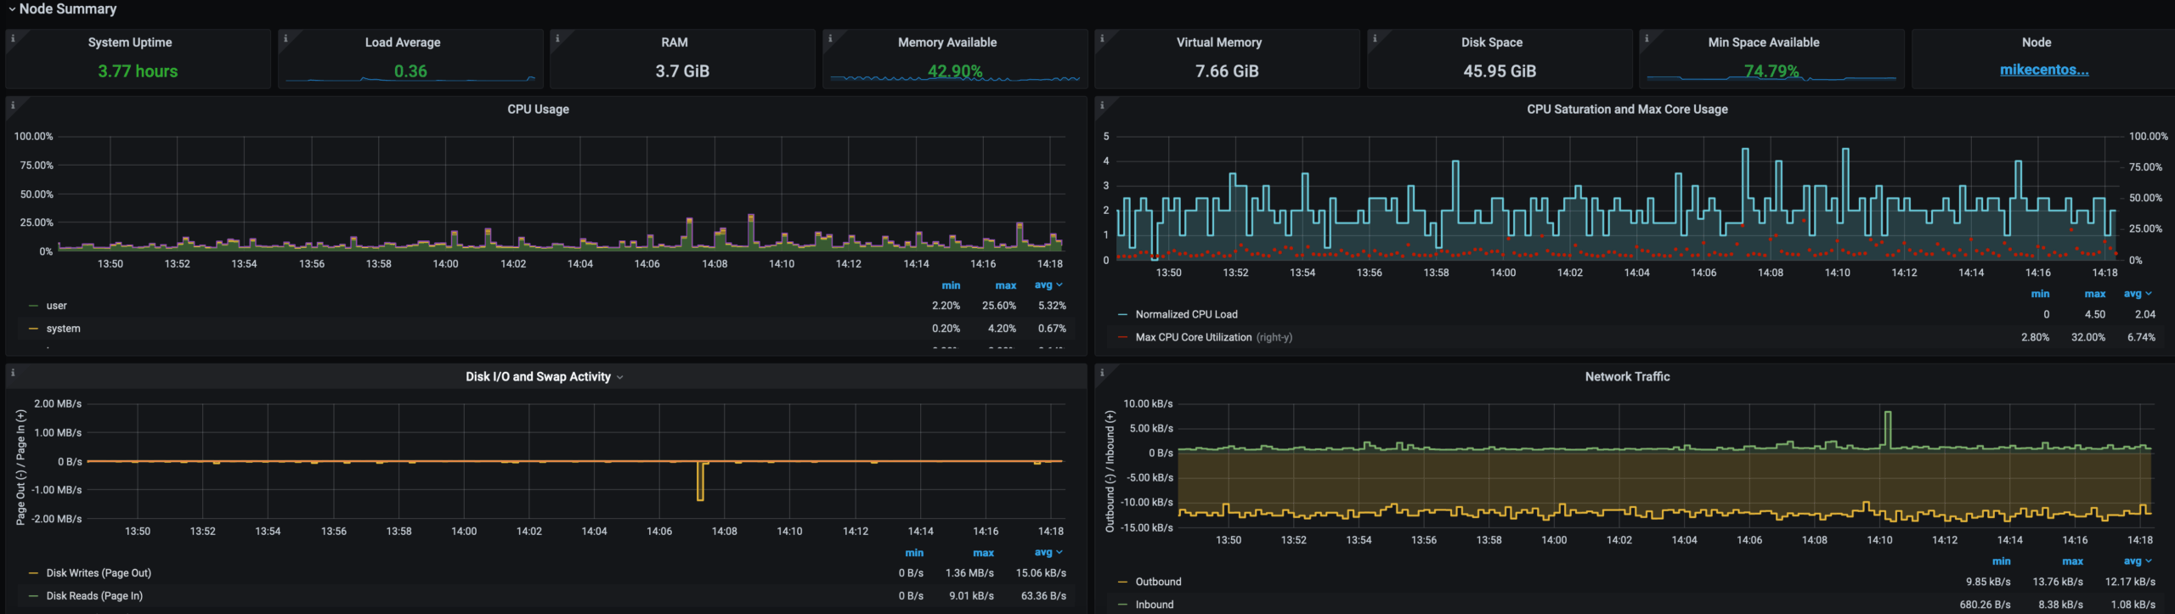Click the CPU Usage graph info icon
Viewport: 2175px width, 614px height.
pyautogui.click(x=13, y=105)
